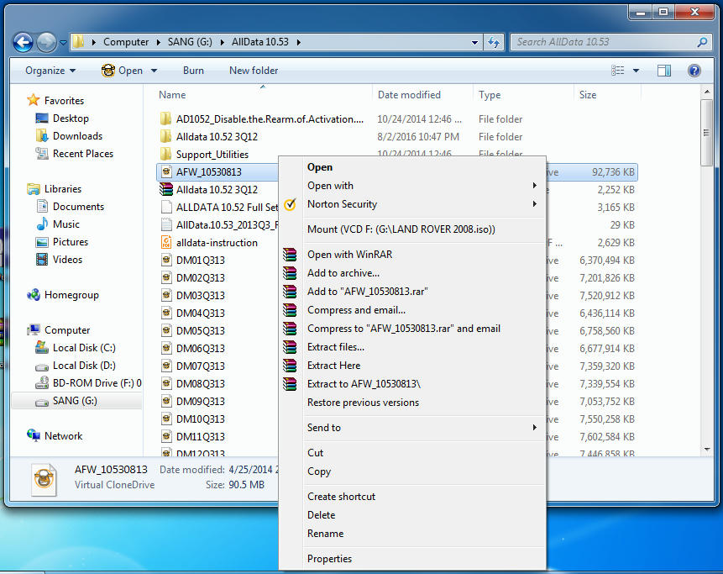Viewport: 723px width, 574px height.
Task: Open the recent pages dropdown arrow
Action: (x=63, y=43)
